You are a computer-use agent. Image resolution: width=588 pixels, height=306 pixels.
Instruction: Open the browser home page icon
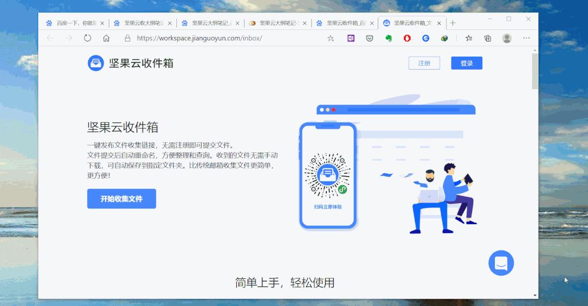click(x=106, y=38)
